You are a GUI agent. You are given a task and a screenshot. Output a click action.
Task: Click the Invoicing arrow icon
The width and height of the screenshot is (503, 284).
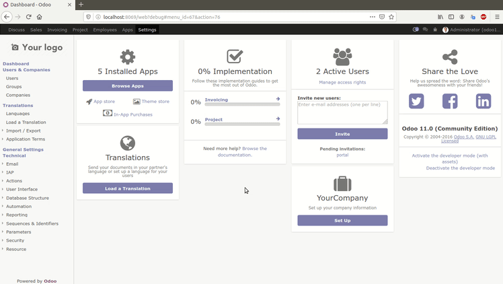click(278, 99)
